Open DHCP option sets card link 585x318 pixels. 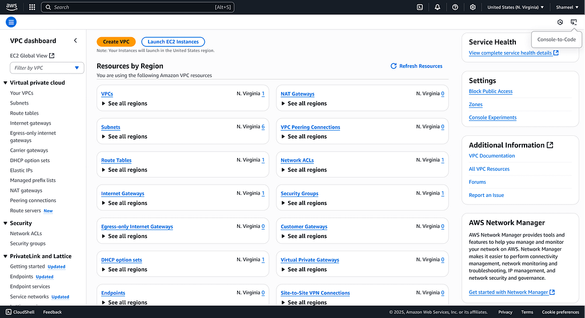coord(122,260)
